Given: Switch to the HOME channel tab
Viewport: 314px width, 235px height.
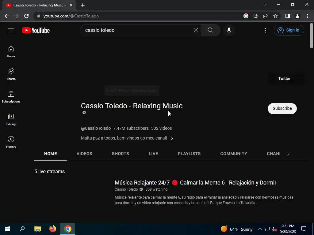Looking at the screenshot, I should [x=51, y=154].
